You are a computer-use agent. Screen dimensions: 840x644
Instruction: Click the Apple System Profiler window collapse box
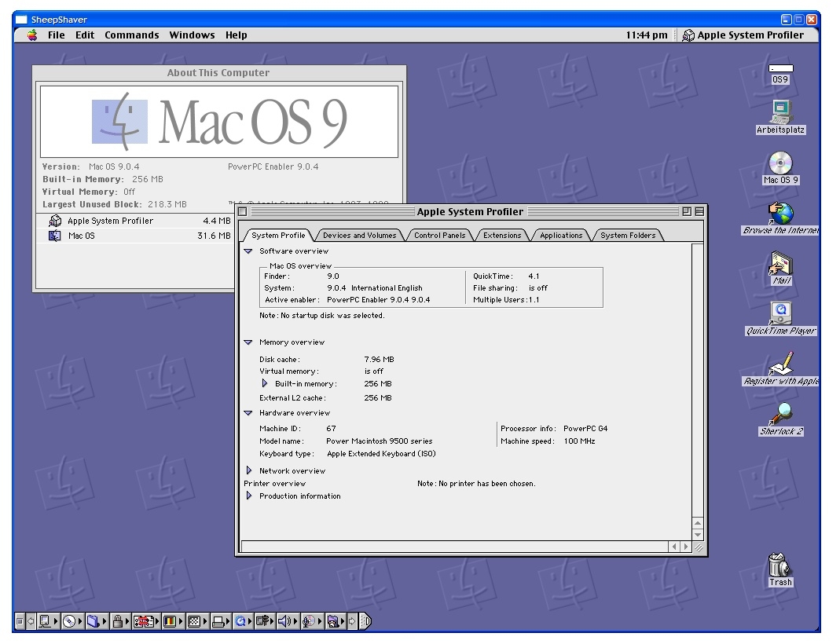[x=699, y=211]
